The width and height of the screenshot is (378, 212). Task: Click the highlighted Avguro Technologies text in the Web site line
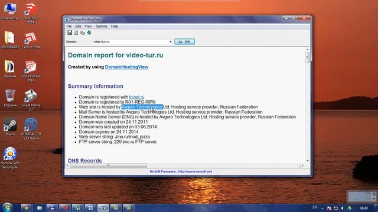[142, 107]
